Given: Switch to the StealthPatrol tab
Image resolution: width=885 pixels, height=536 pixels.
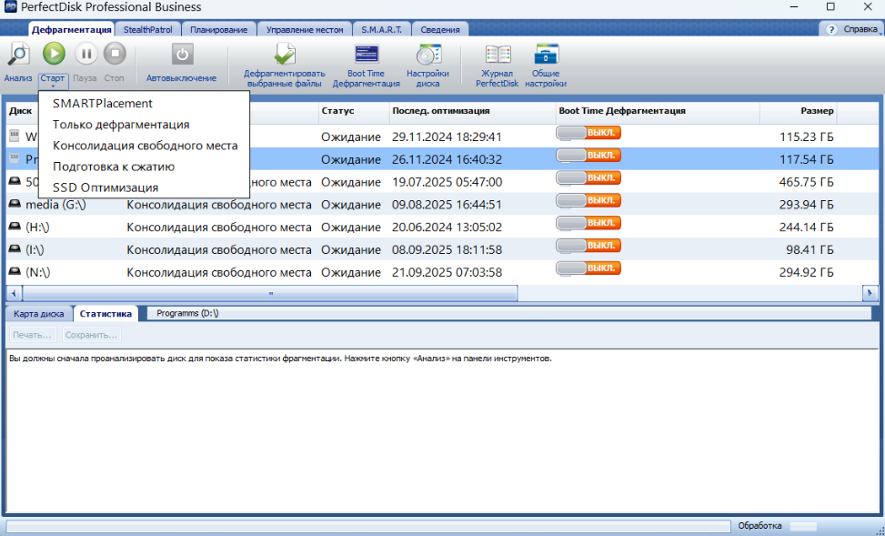Looking at the screenshot, I should pos(147,29).
